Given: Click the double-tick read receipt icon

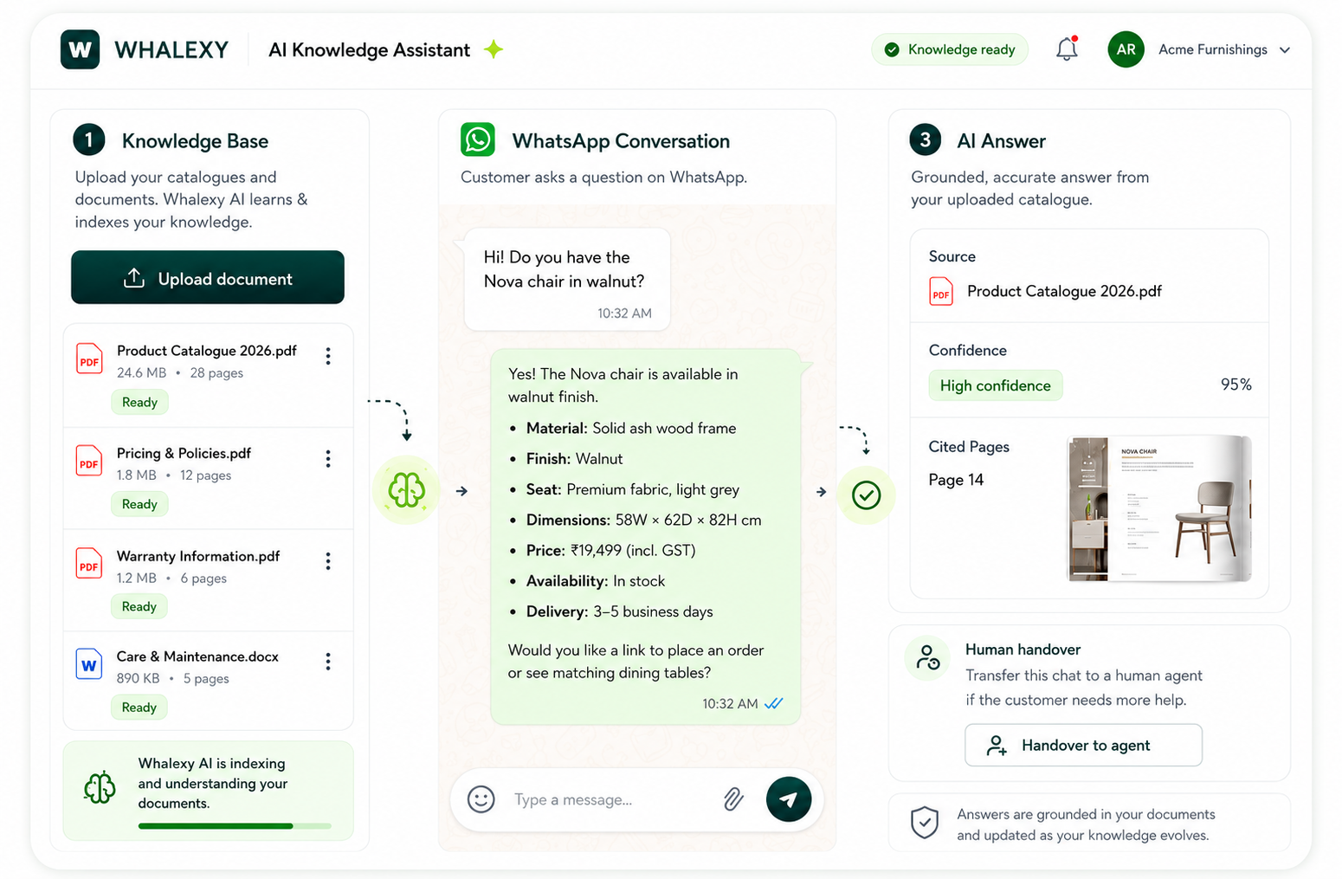Looking at the screenshot, I should click(x=773, y=703).
